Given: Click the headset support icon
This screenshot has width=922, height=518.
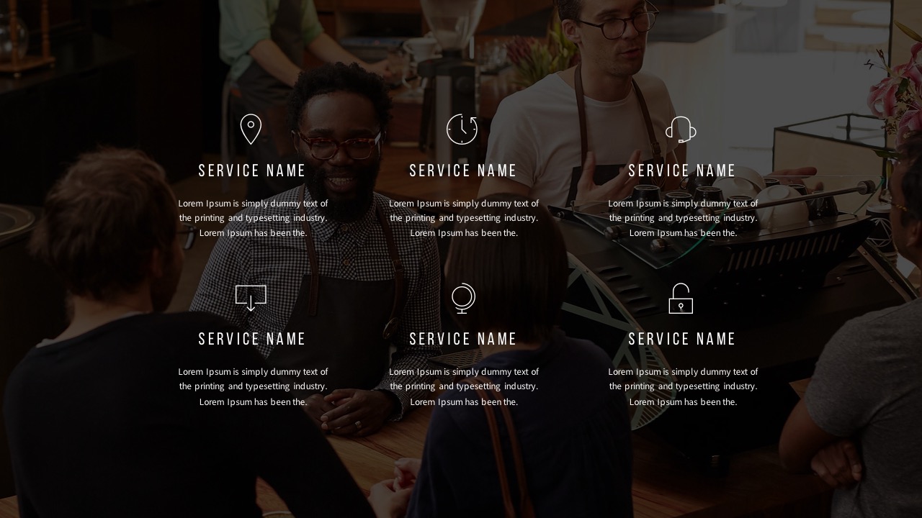Looking at the screenshot, I should [681, 129].
